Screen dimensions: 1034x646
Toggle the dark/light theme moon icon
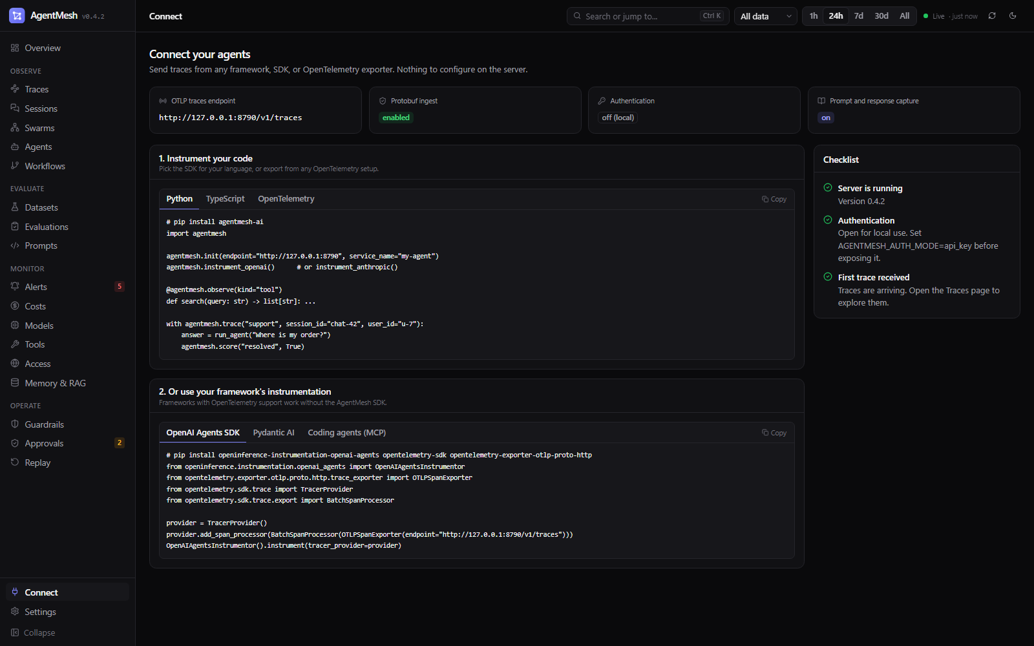(x=1013, y=16)
